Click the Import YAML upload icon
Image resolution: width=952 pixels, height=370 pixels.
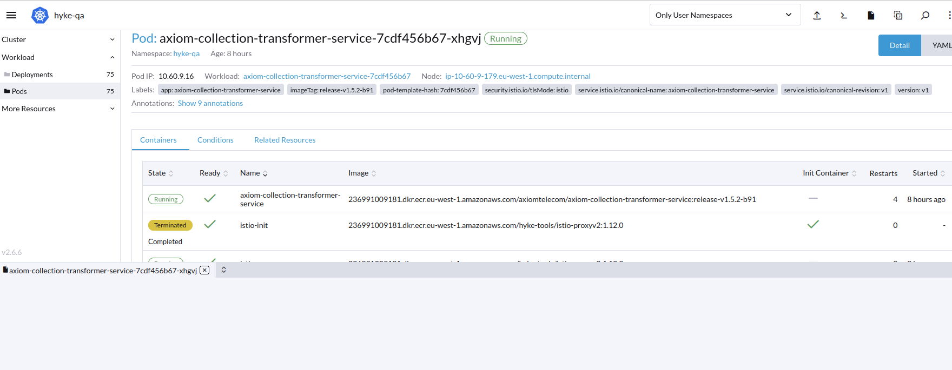[817, 15]
